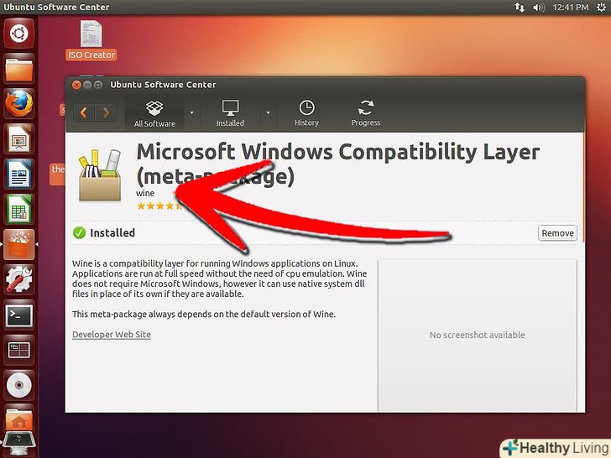Click the Ubuntu Software Center window title bar

coord(325,85)
